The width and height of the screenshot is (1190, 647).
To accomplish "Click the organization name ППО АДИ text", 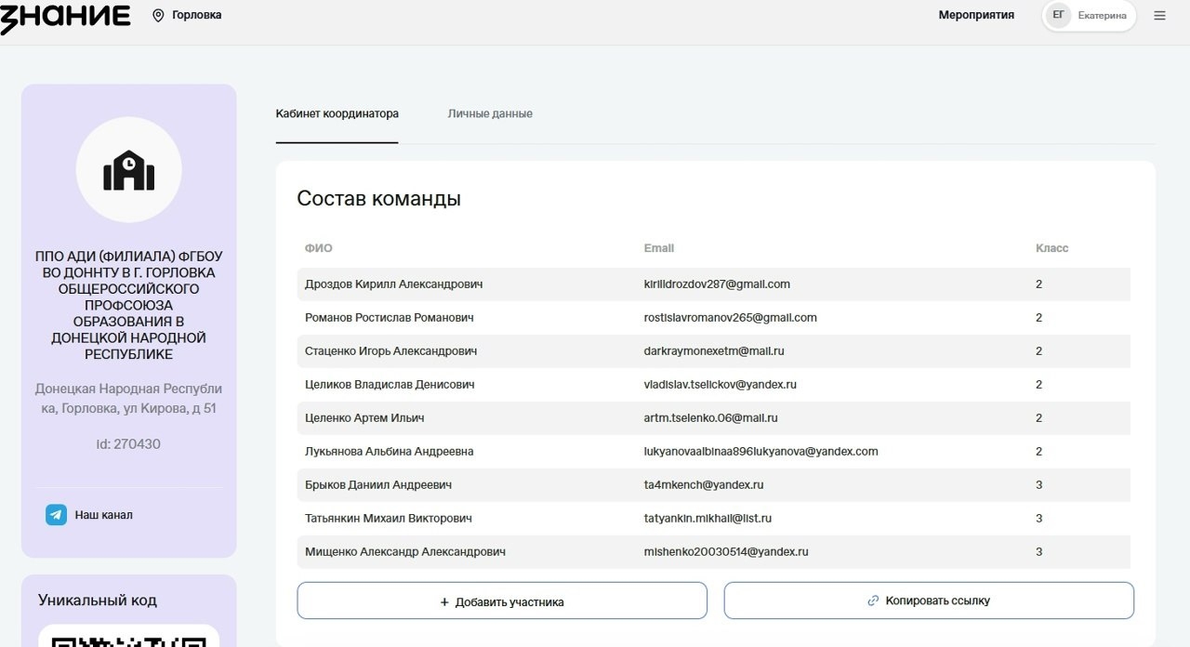I will pyautogui.click(x=128, y=305).
